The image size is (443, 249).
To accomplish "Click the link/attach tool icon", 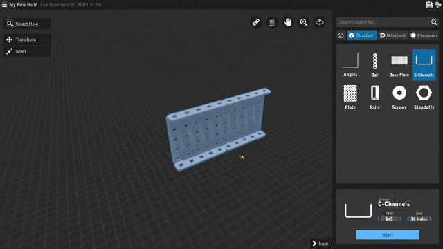I will [256, 22].
